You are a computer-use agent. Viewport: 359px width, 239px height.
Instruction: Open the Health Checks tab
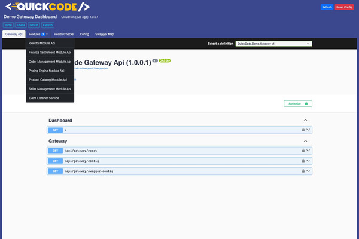[x=63, y=34]
